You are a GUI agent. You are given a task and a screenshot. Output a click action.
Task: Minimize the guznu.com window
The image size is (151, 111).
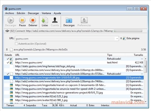point(130,9)
